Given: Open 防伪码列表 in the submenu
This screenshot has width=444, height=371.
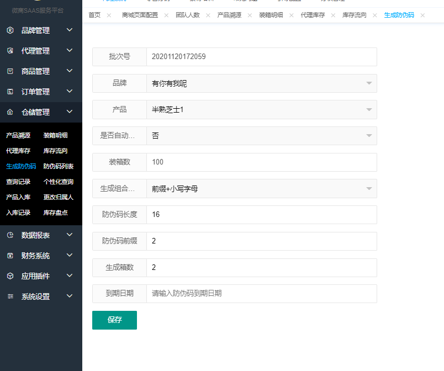Looking at the screenshot, I should click(59, 166).
